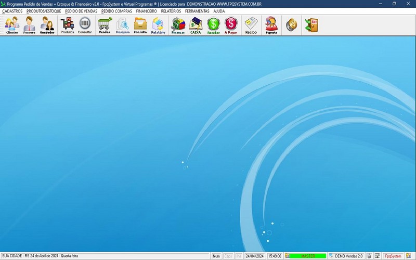Launch the Vendas shopping cart icon

coord(105,24)
